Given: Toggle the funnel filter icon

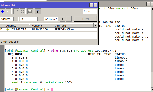Looking at the screenshot, I should point(38,11).
